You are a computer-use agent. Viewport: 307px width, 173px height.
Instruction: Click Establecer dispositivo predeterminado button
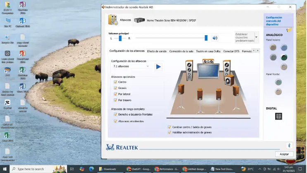pos(245,37)
